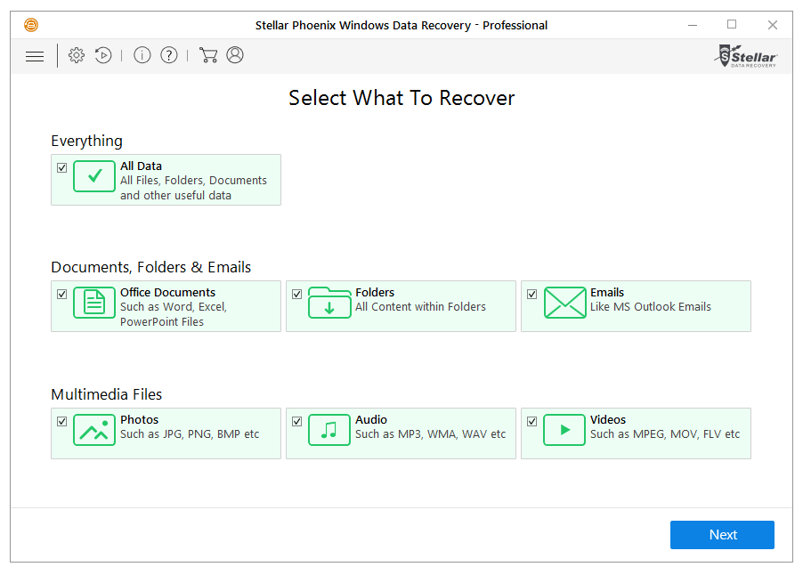Open the help question mark icon
The width and height of the screenshot is (803, 575).
tap(169, 55)
